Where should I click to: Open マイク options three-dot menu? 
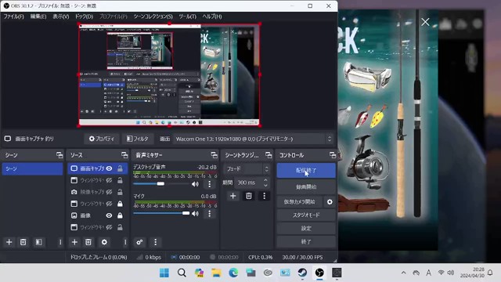209,213
